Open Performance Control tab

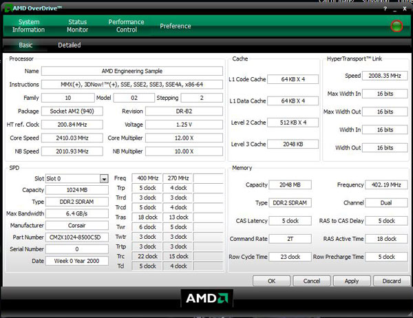coord(127,26)
